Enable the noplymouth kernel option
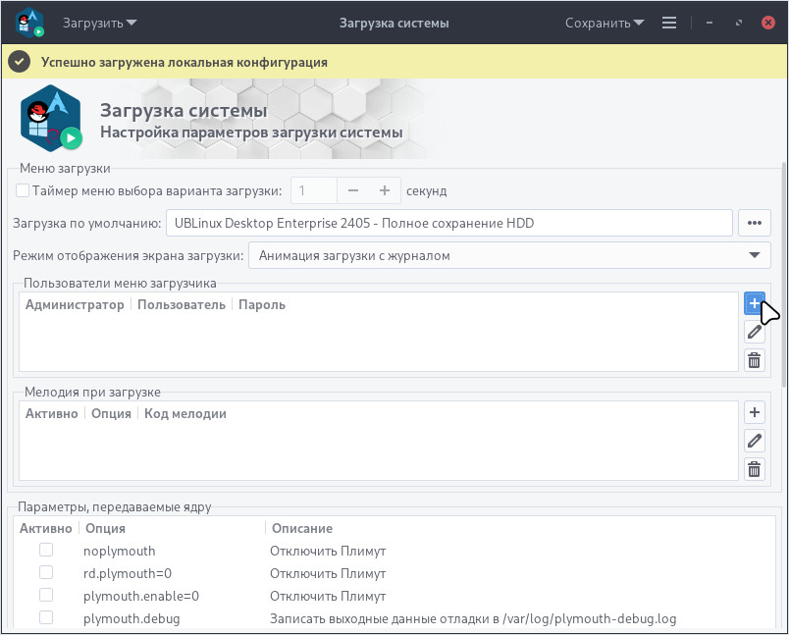Screen dimensions: 789x635 [46, 550]
